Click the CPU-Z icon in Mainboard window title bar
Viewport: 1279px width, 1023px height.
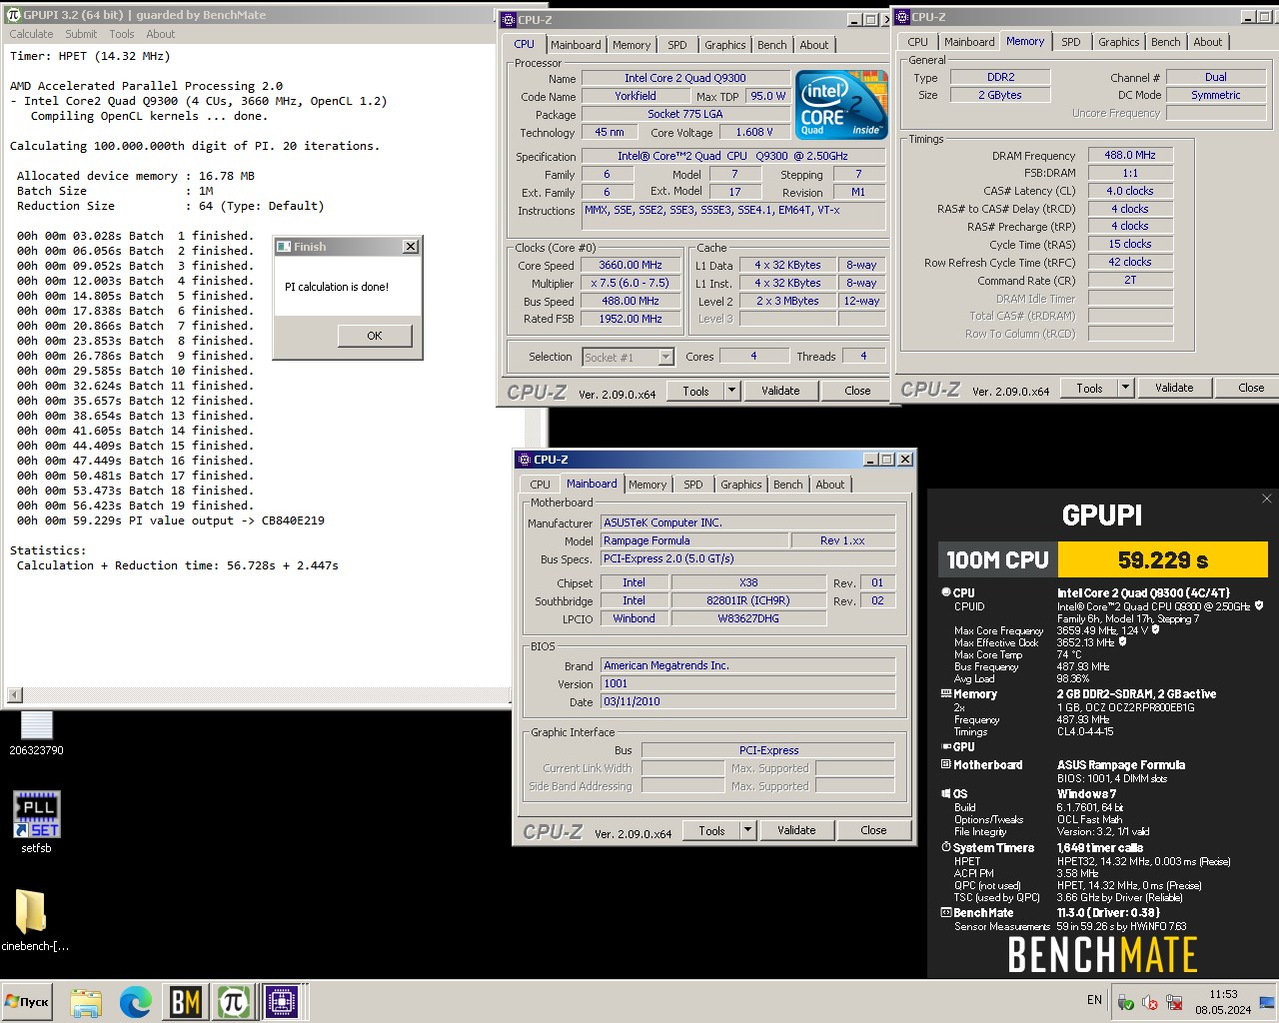coord(524,460)
